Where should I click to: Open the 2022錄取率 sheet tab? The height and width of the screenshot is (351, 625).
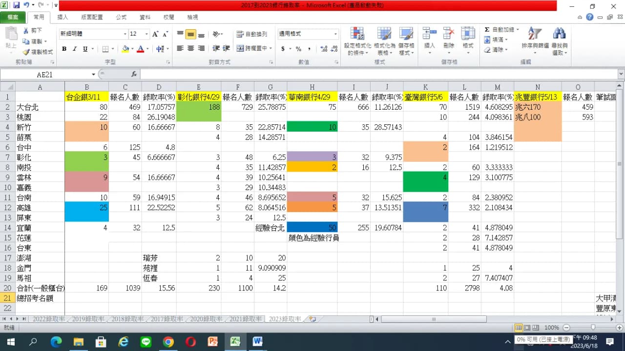(48, 319)
